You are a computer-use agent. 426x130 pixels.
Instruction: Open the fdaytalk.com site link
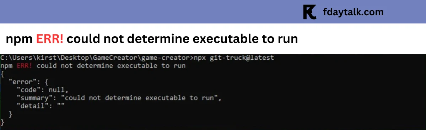353,12
